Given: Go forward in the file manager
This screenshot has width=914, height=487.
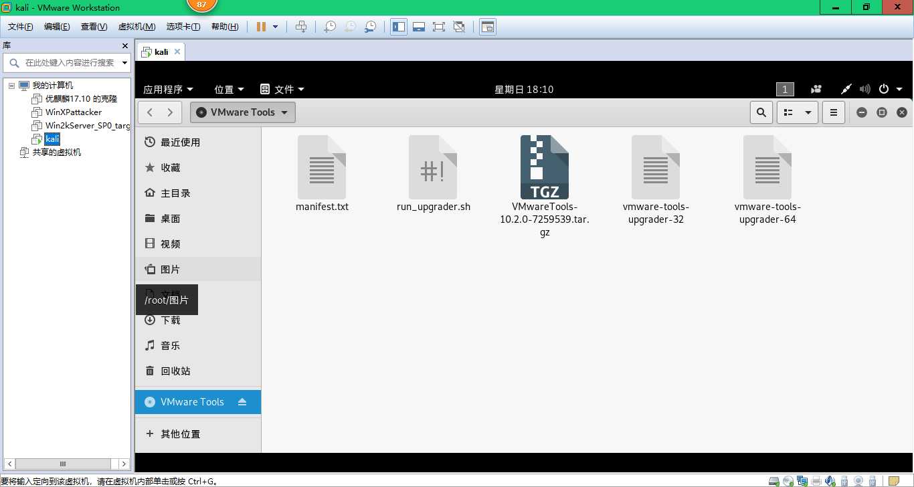Looking at the screenshot, I should 171,112.
